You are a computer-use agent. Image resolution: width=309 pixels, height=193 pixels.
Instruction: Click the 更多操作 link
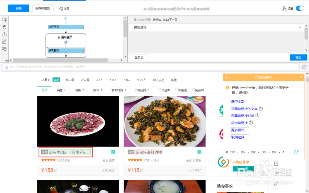[x=238, y=130]
